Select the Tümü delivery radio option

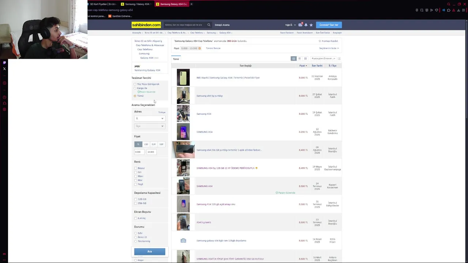point(135,96)
